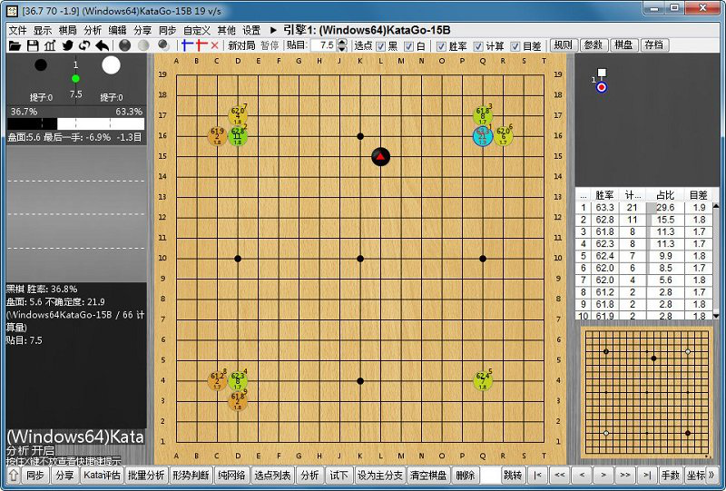Toggle the 胜率 checkbox
Viewport: 726px width, 491px height.
(x=441, y=46)
